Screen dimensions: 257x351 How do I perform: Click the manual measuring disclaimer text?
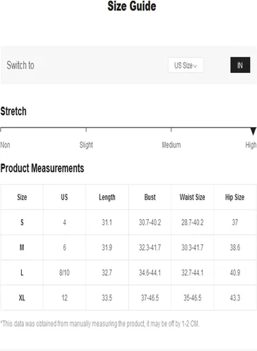click(x=100, y=324)
